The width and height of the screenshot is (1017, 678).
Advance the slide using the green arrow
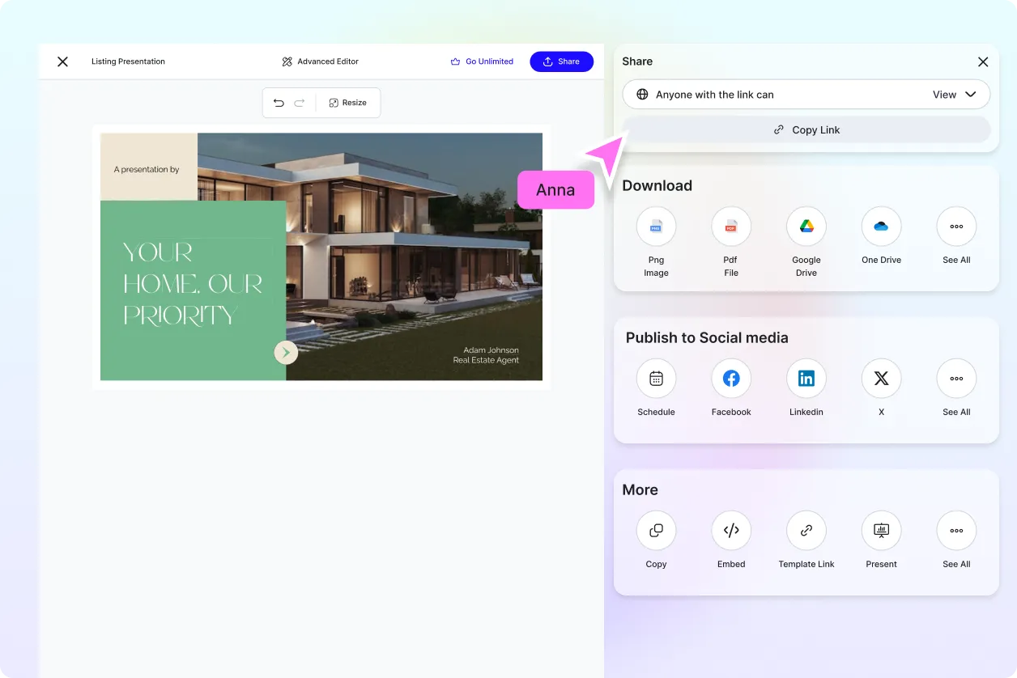[x=285, y=352]
